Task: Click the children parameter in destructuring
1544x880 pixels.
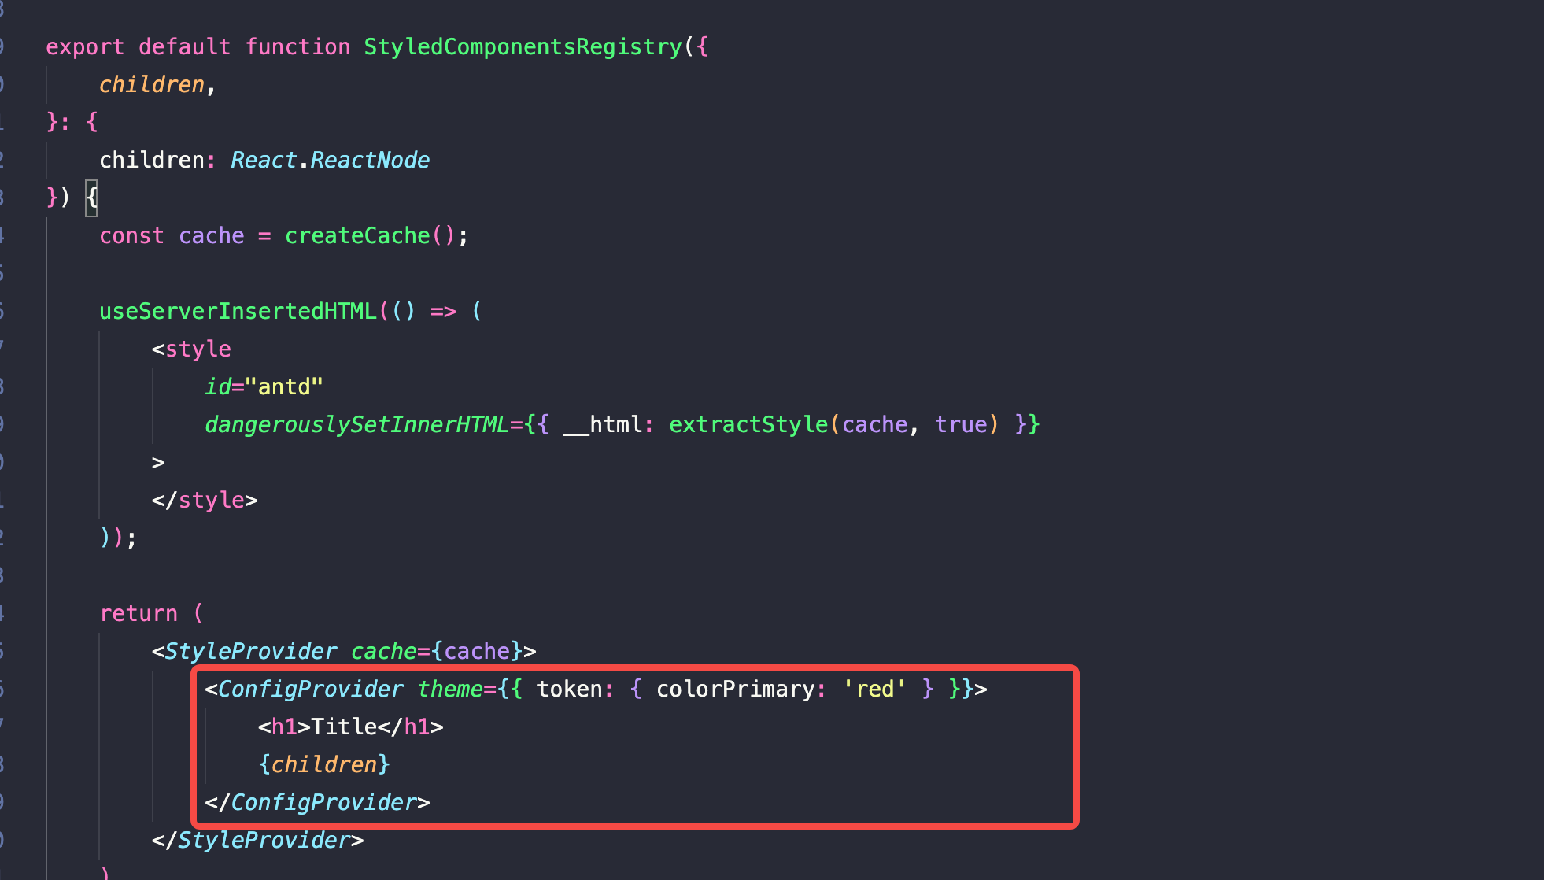Action: [150, 84]
